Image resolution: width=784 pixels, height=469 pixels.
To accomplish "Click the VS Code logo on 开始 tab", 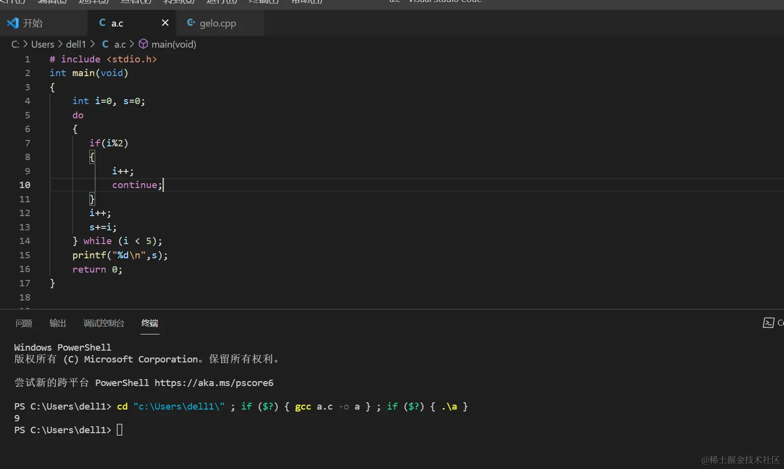I will coord(13,23).
